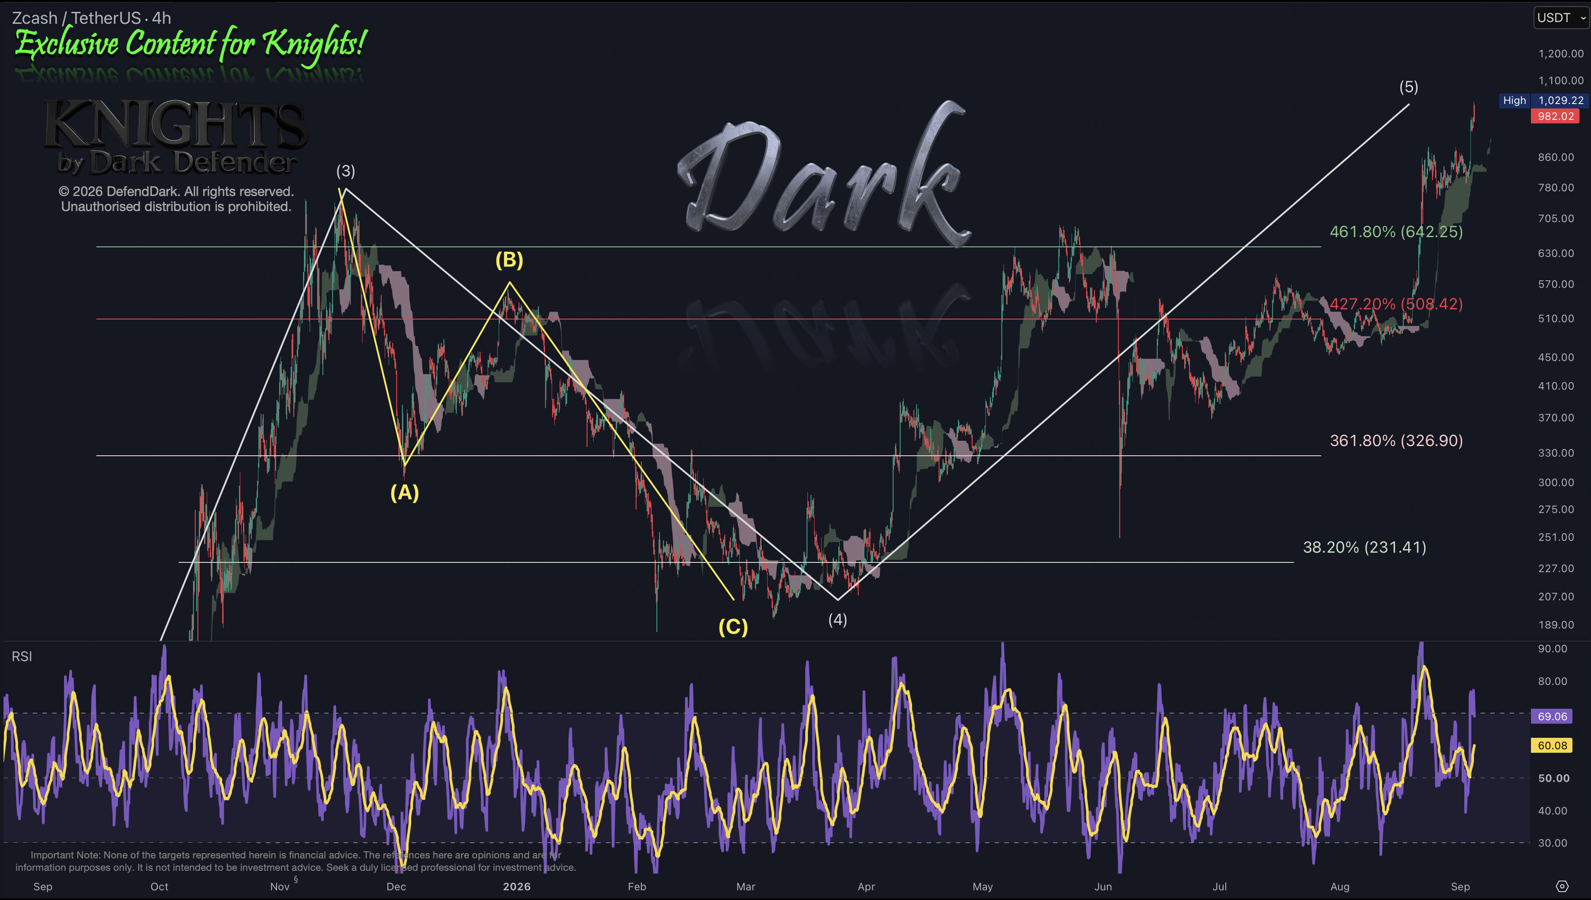Click the 30.00 RSI scale label
The width and height of the screenshot is (1591, 900).
click(x=1552, y=842)
